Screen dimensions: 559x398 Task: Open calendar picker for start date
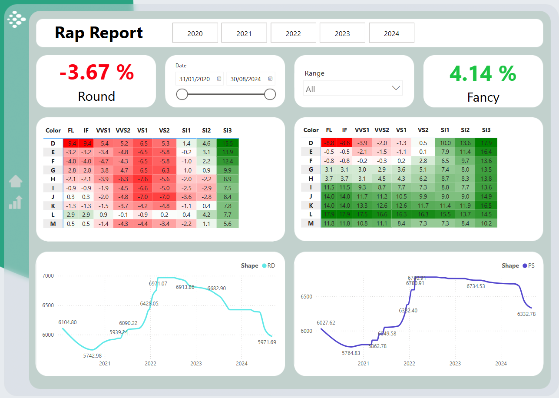(x=219, y=79)
